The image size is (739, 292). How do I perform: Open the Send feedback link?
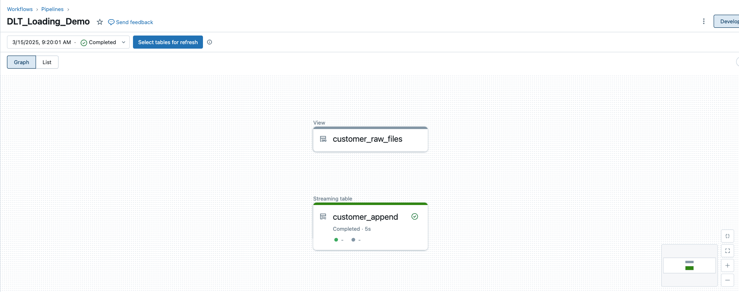[131, 22]
